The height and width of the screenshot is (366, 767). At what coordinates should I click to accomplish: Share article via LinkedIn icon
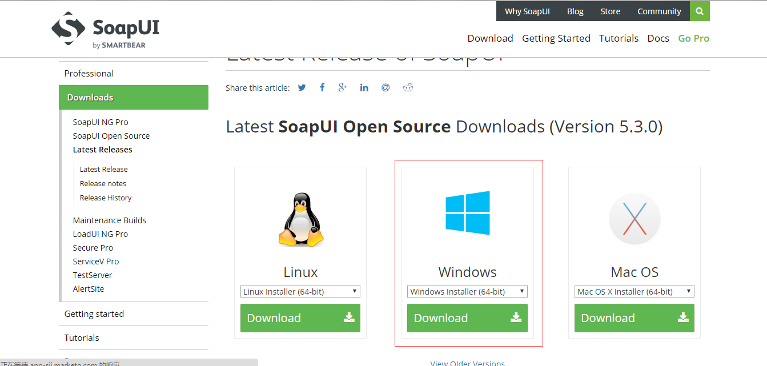click(364, 87)
